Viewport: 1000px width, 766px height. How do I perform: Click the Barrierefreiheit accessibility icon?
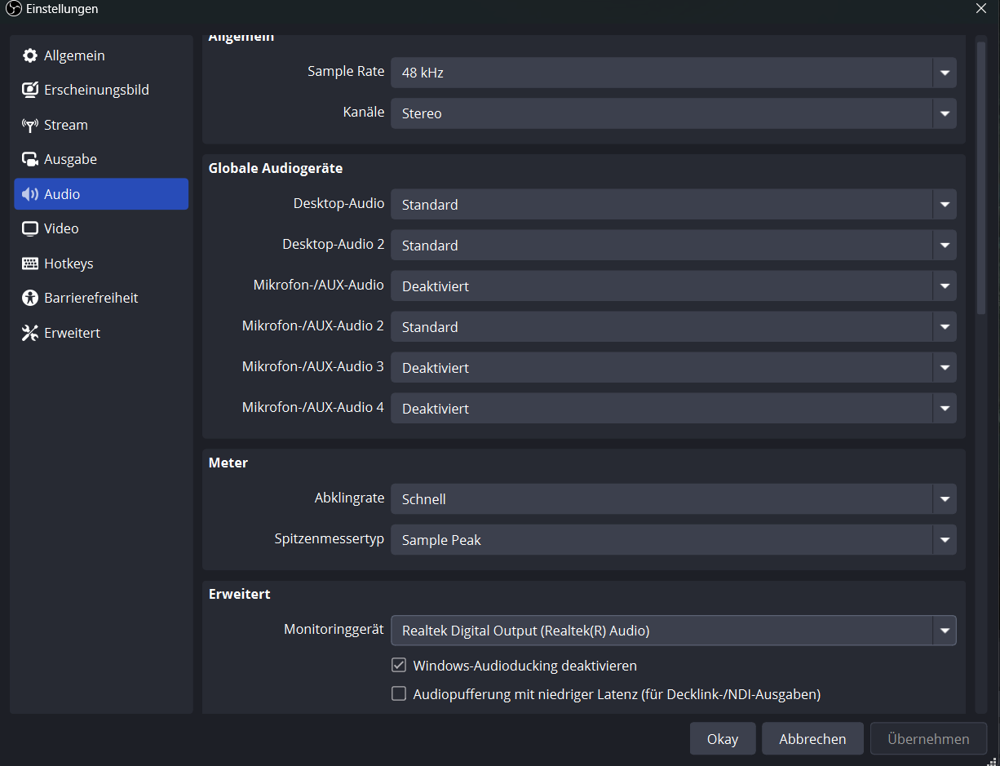coord(30,298)
